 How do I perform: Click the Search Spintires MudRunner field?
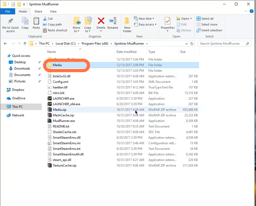pos(224,43)
